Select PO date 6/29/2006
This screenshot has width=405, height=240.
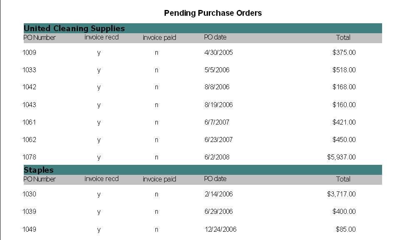(218, 212)
